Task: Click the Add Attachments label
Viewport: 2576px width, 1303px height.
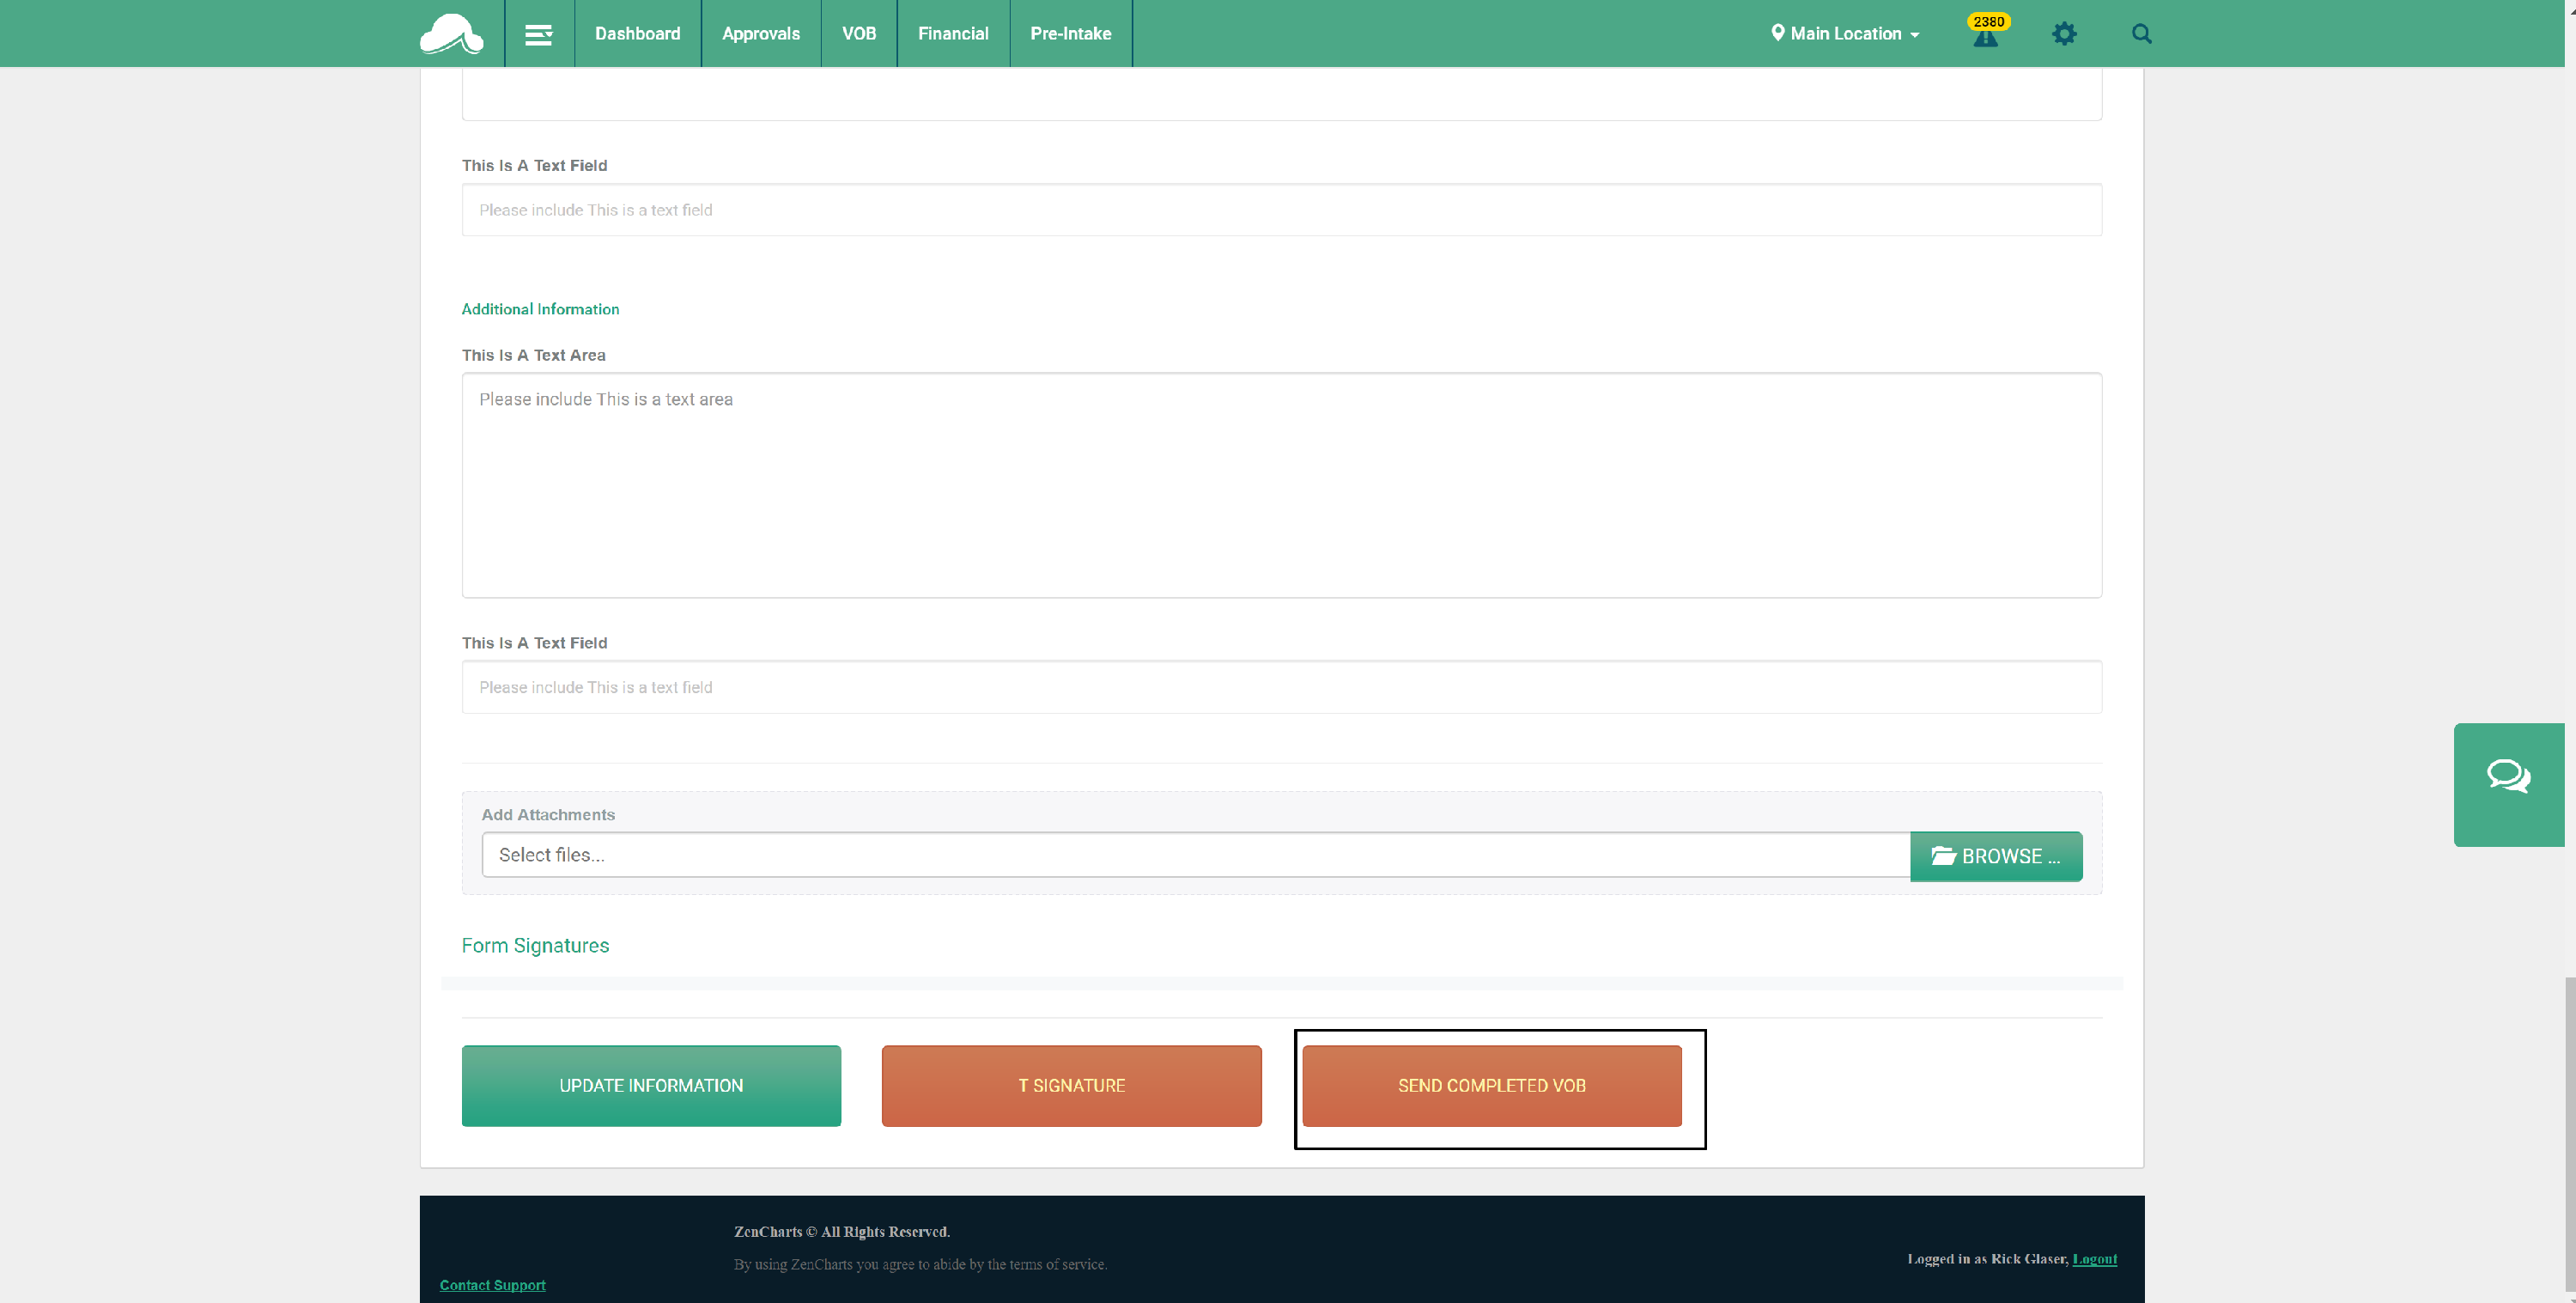Action: (547, 814)
